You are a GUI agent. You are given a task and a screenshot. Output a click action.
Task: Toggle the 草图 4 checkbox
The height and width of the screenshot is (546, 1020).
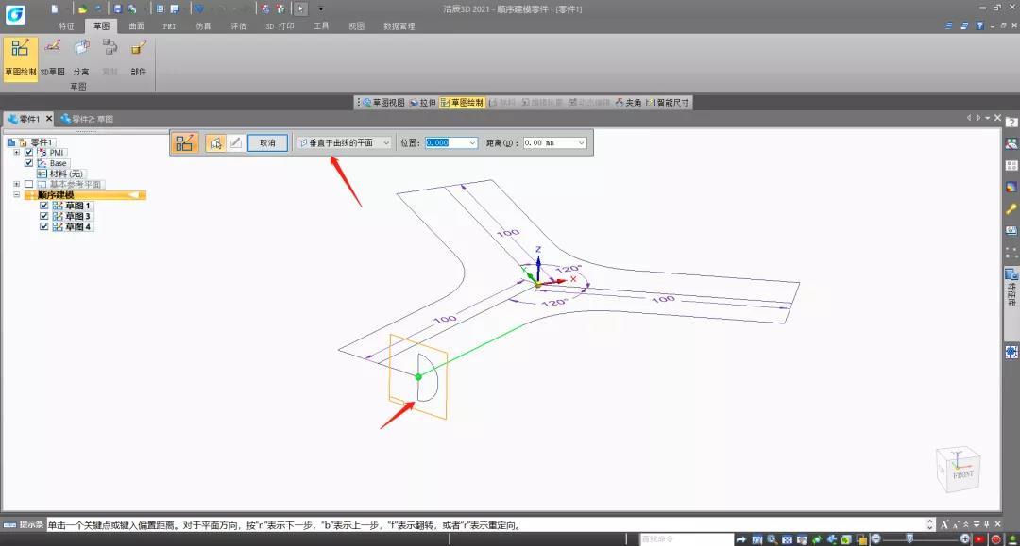coord(44,226)
